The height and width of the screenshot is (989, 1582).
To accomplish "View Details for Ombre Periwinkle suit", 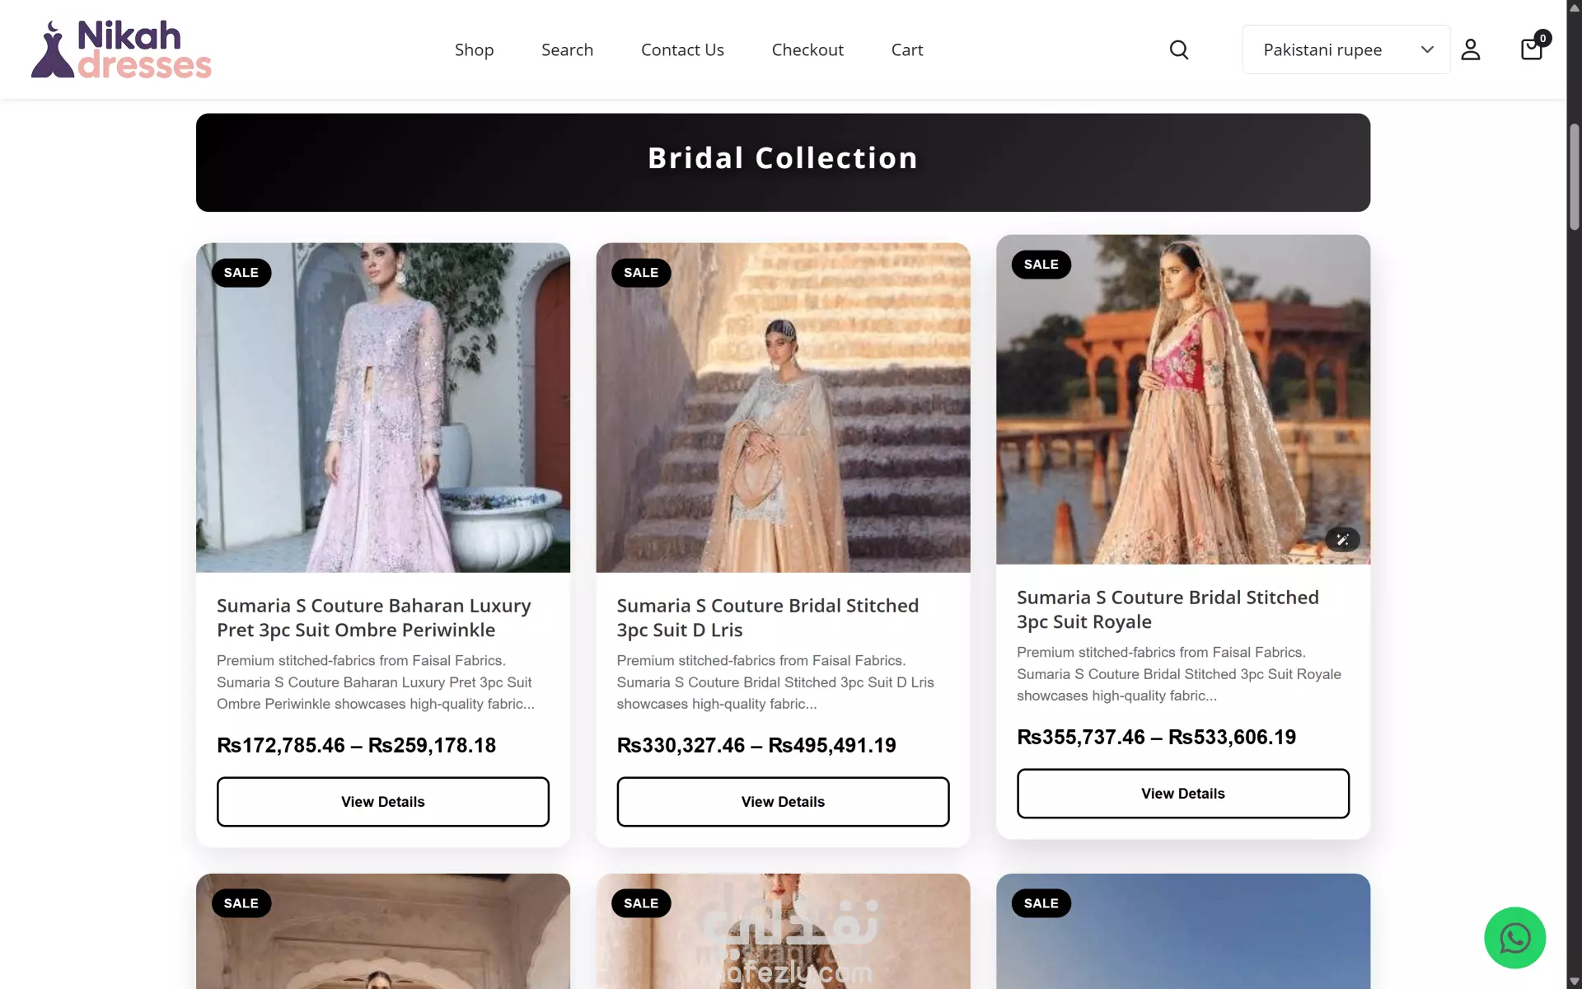I will pos(383,802).
